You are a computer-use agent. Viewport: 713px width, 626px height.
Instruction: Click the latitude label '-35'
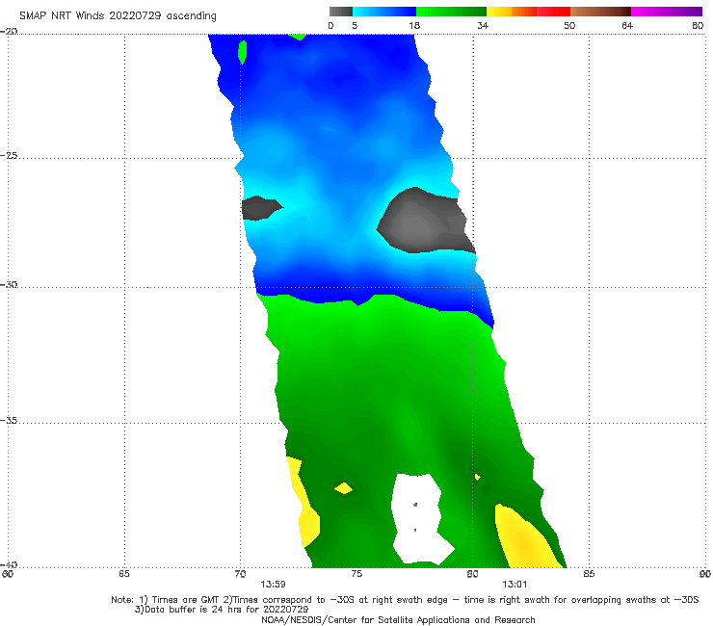coord(9,421)
